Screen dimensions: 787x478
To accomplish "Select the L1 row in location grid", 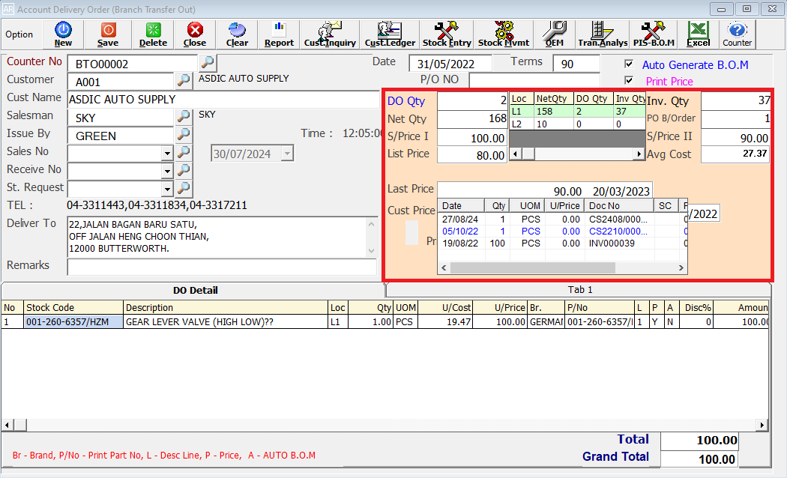I will [x=577, y=112].
